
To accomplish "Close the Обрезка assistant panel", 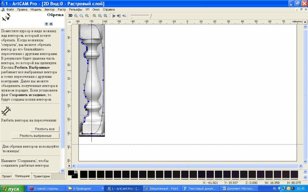I will click(51, 24).
